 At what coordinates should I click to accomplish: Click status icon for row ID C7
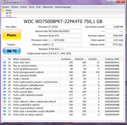[4, 111]
